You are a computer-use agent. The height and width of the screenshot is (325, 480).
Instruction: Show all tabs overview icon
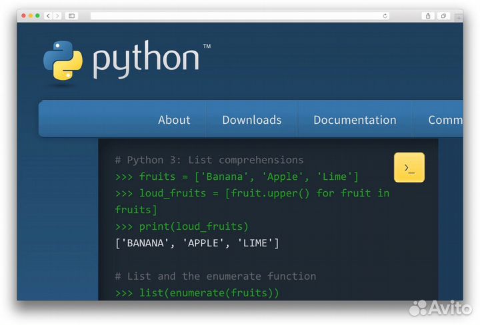(443, 15)
